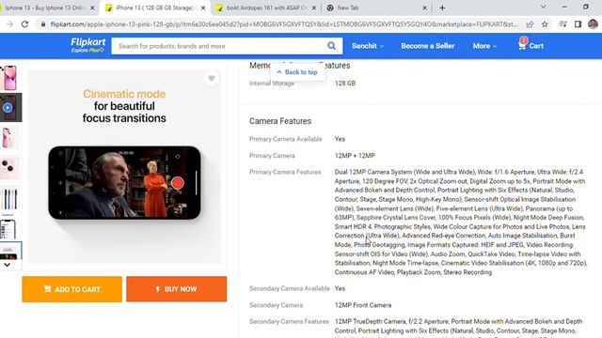Bookmark this page with the star icon
Image resolution: width=602 pixels, height=338 pixels.
(x=545, y=24)
